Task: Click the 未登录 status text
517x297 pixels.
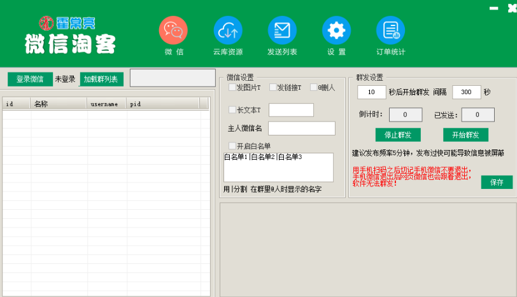Action: click(x=65, y=79)
